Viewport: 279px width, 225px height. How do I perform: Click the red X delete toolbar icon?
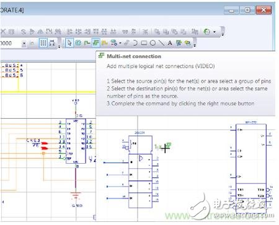[3, 32]
